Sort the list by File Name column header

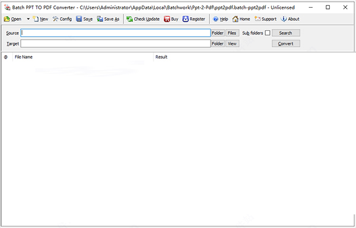click(83, 57)
